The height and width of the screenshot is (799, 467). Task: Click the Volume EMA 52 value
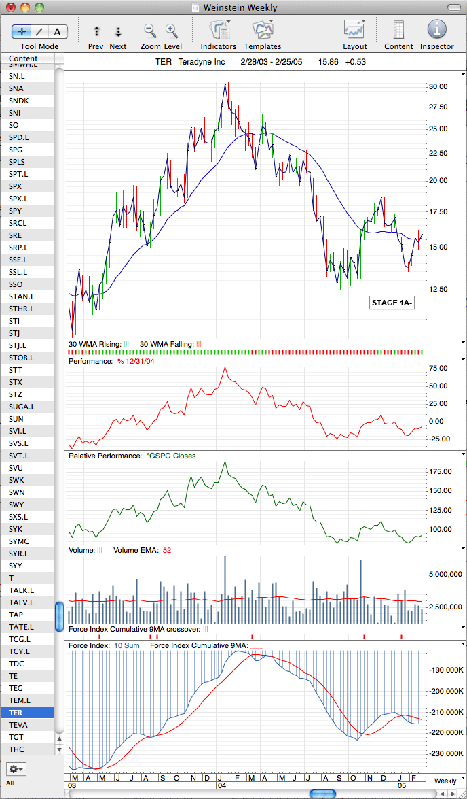(x=166, y=550)
